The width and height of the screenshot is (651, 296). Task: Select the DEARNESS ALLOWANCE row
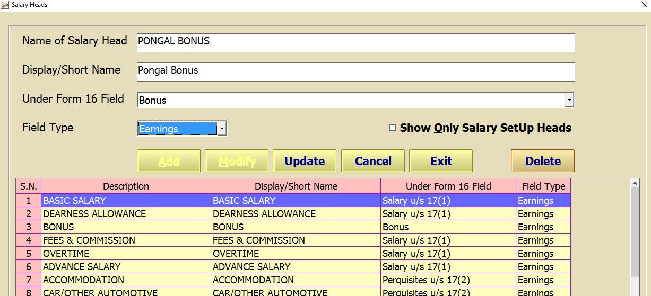click(x=126, y=214)
